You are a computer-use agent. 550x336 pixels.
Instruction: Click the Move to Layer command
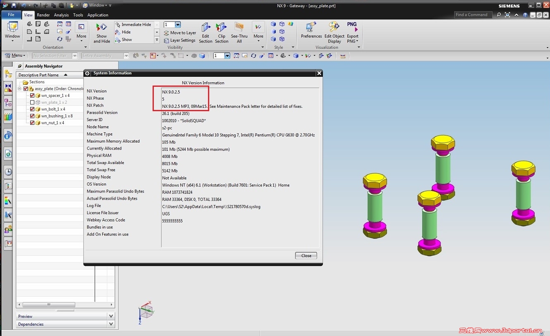point(180,33)
